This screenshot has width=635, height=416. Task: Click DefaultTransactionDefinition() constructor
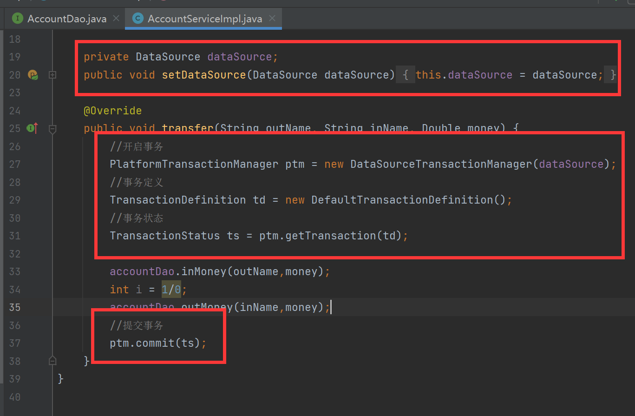(408, 200)
